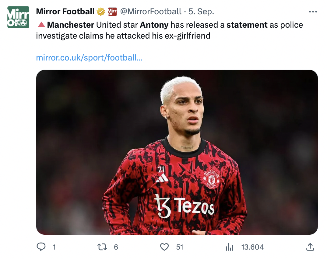Enlarge the photo of the Manchester United player

coord(177,152)
